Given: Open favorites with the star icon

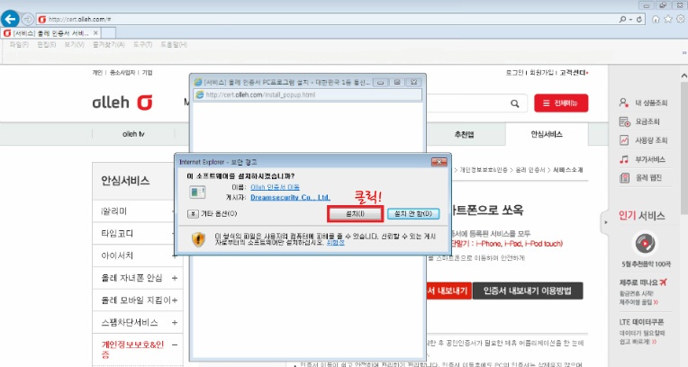Looking at the screenshot, I should click(668, 19).
